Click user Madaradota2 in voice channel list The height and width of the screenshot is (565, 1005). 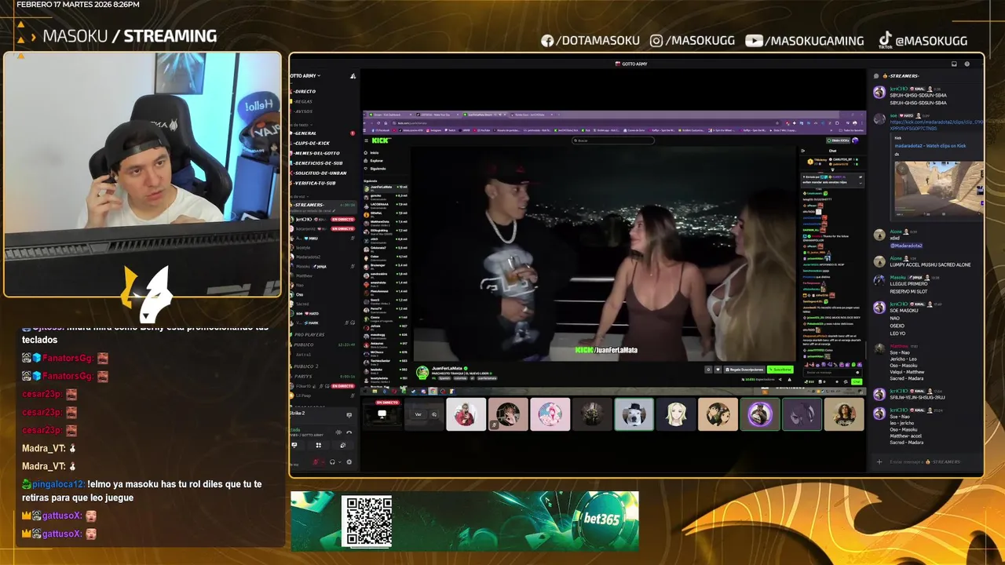pyautogui.click(x=308, y=257)
